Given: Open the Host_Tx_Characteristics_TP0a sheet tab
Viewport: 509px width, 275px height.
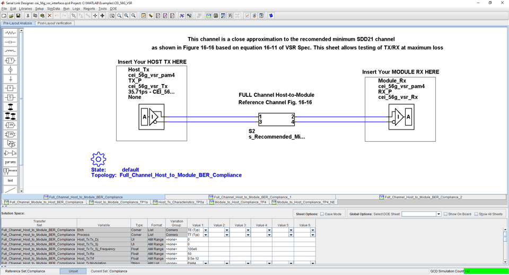Looking at the screenshot, I should (180, 202).
